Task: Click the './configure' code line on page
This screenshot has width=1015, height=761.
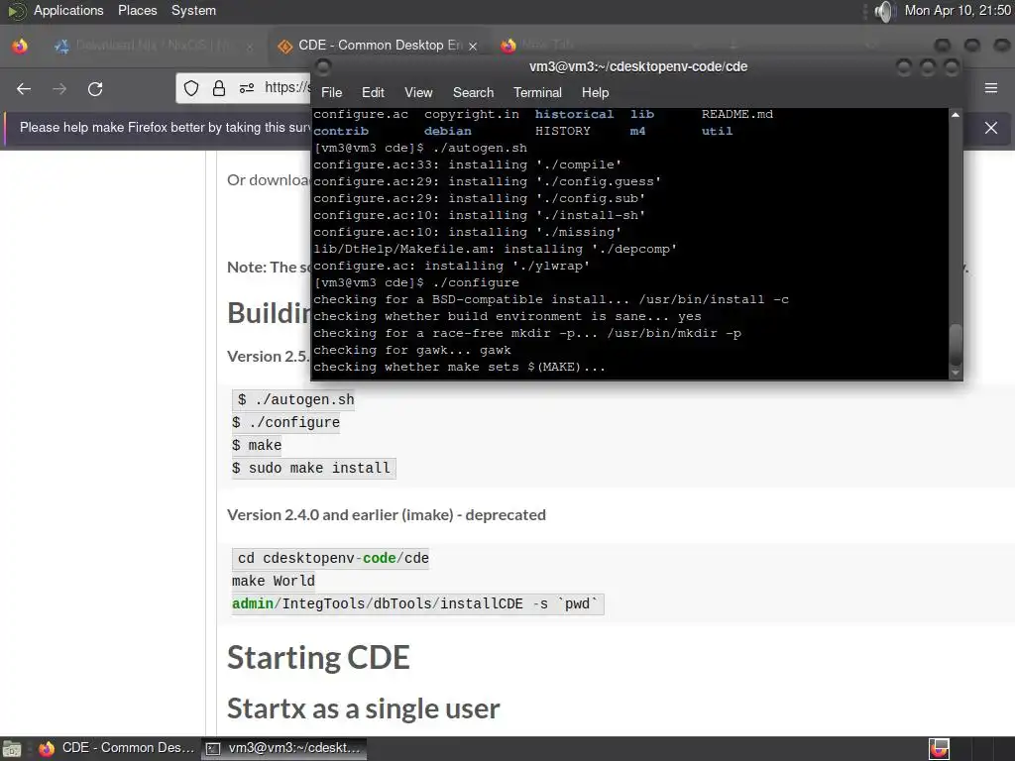Action: coord(286,422)
